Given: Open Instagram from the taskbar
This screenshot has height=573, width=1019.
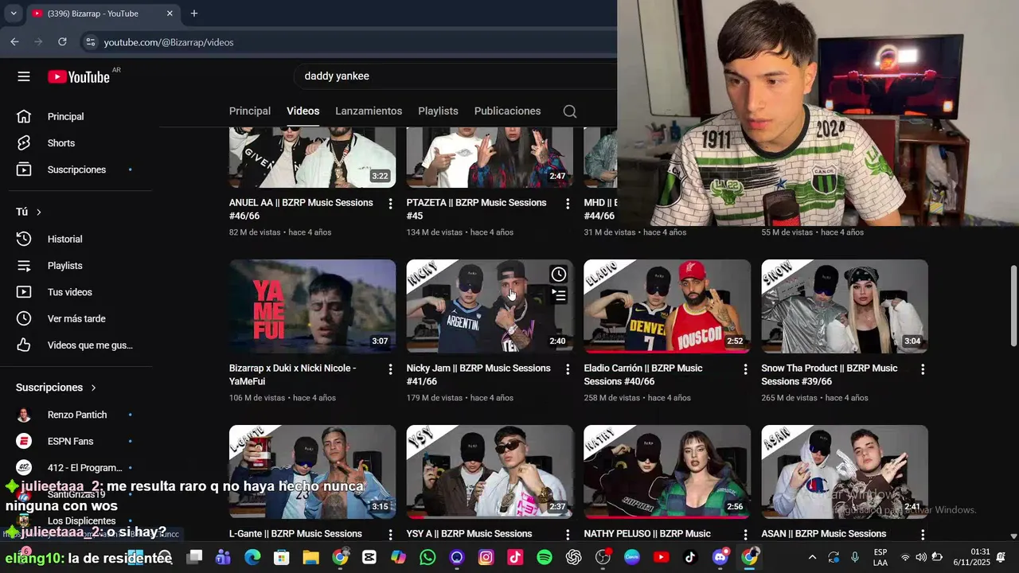Looking at the screenshot, I should pos(486,557).
